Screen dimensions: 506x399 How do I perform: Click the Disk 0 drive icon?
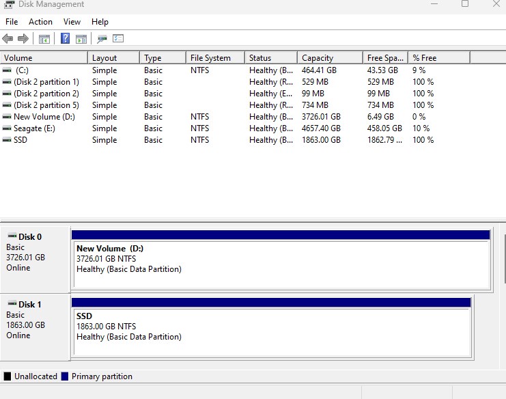coord(12,236)
